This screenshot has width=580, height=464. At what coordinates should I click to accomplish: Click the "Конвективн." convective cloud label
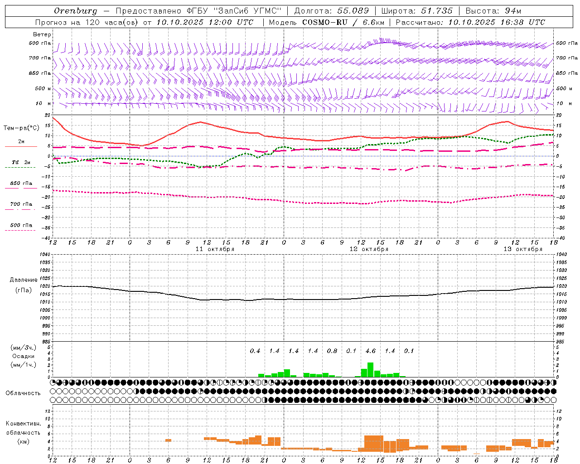(24, 424)
